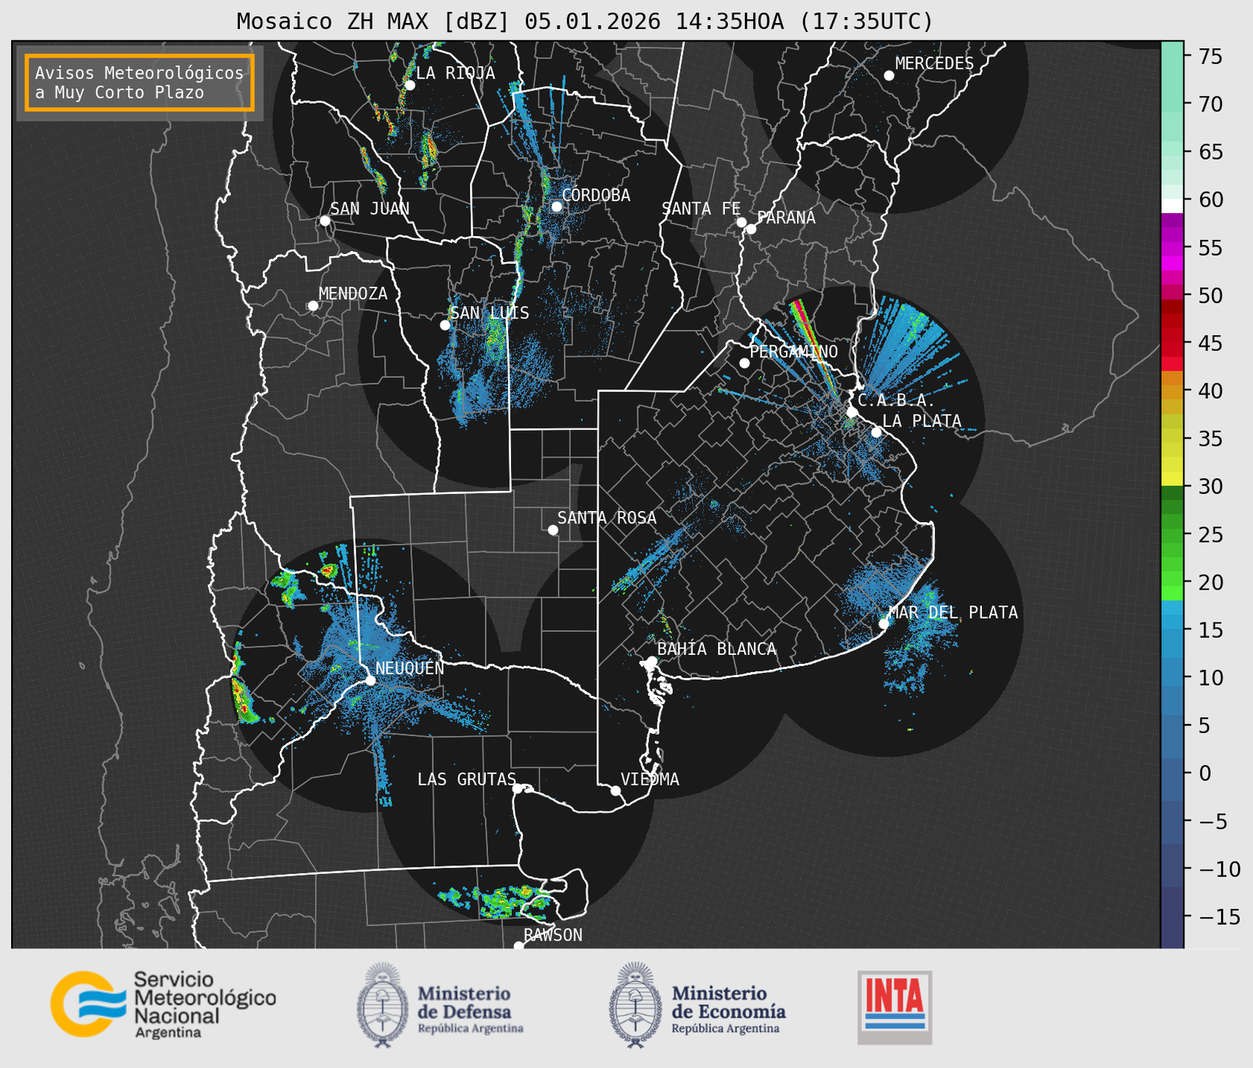This screenshot has height=1068, width=1253.
Task: Click the Servicio Meteorológico Nacional logo
Action: [163, 1004]
